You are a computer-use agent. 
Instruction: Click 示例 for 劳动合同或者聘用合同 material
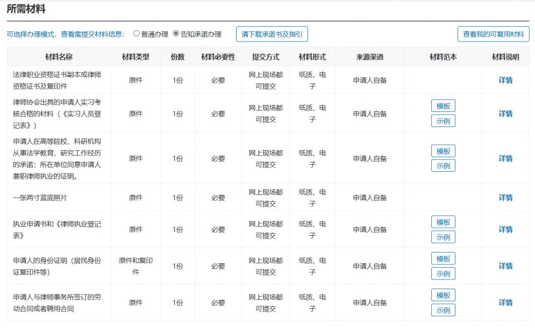pos(443,310)
